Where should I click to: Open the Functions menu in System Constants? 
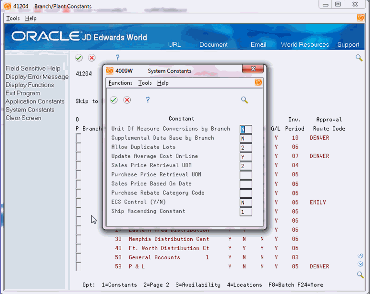120,83
